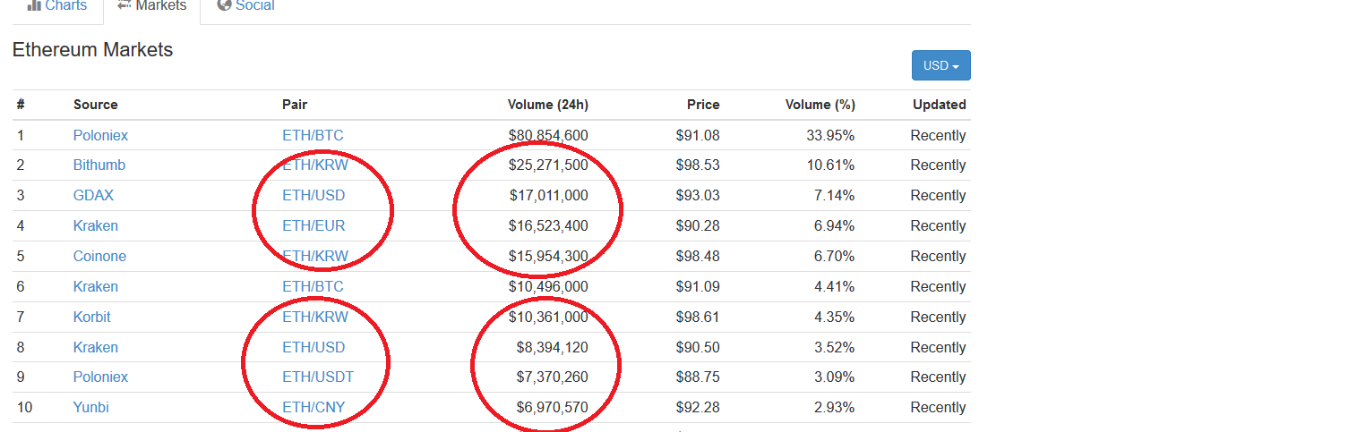Screen dimensions: 1357x432
Task: Select the ETH/CNY pair link
Action: 313,408
